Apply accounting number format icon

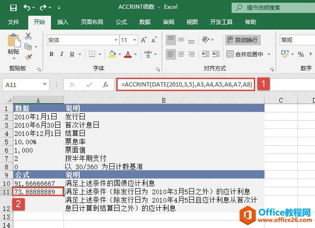tap(285, 54)
